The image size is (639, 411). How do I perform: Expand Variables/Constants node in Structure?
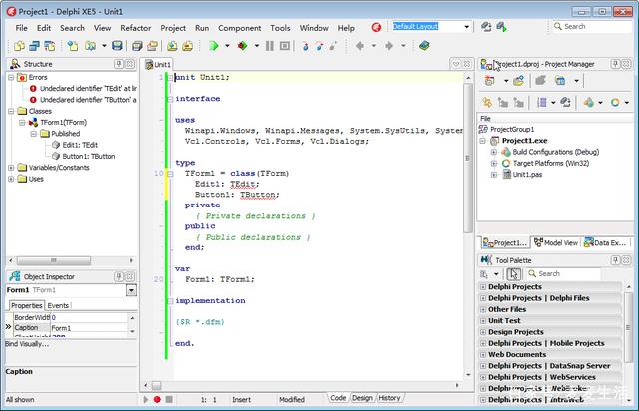(x=11, y=167)
